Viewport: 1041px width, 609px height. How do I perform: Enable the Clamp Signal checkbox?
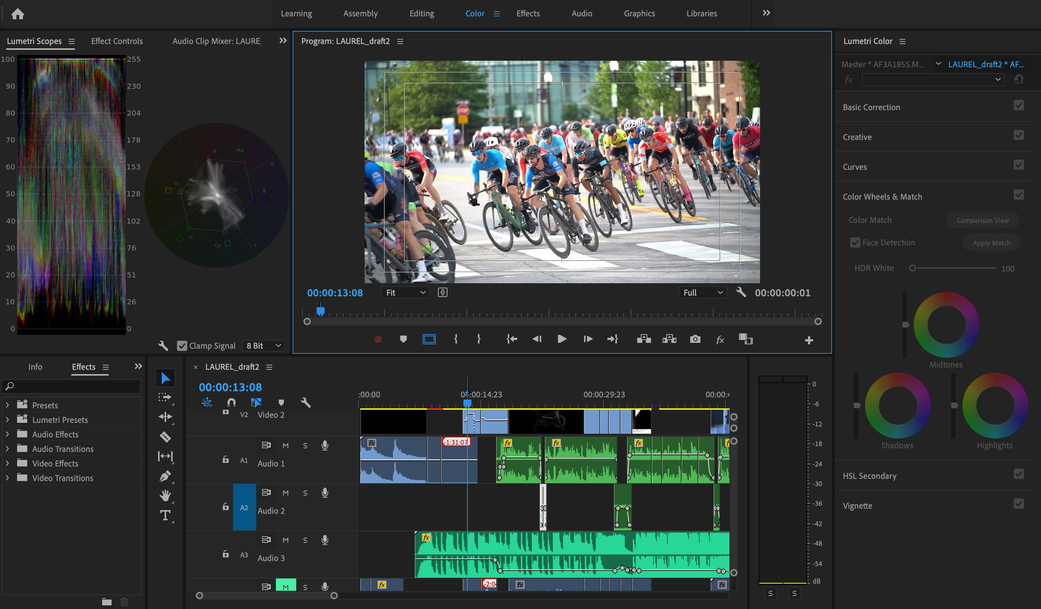pyautogui.click(x=182, y=345)
